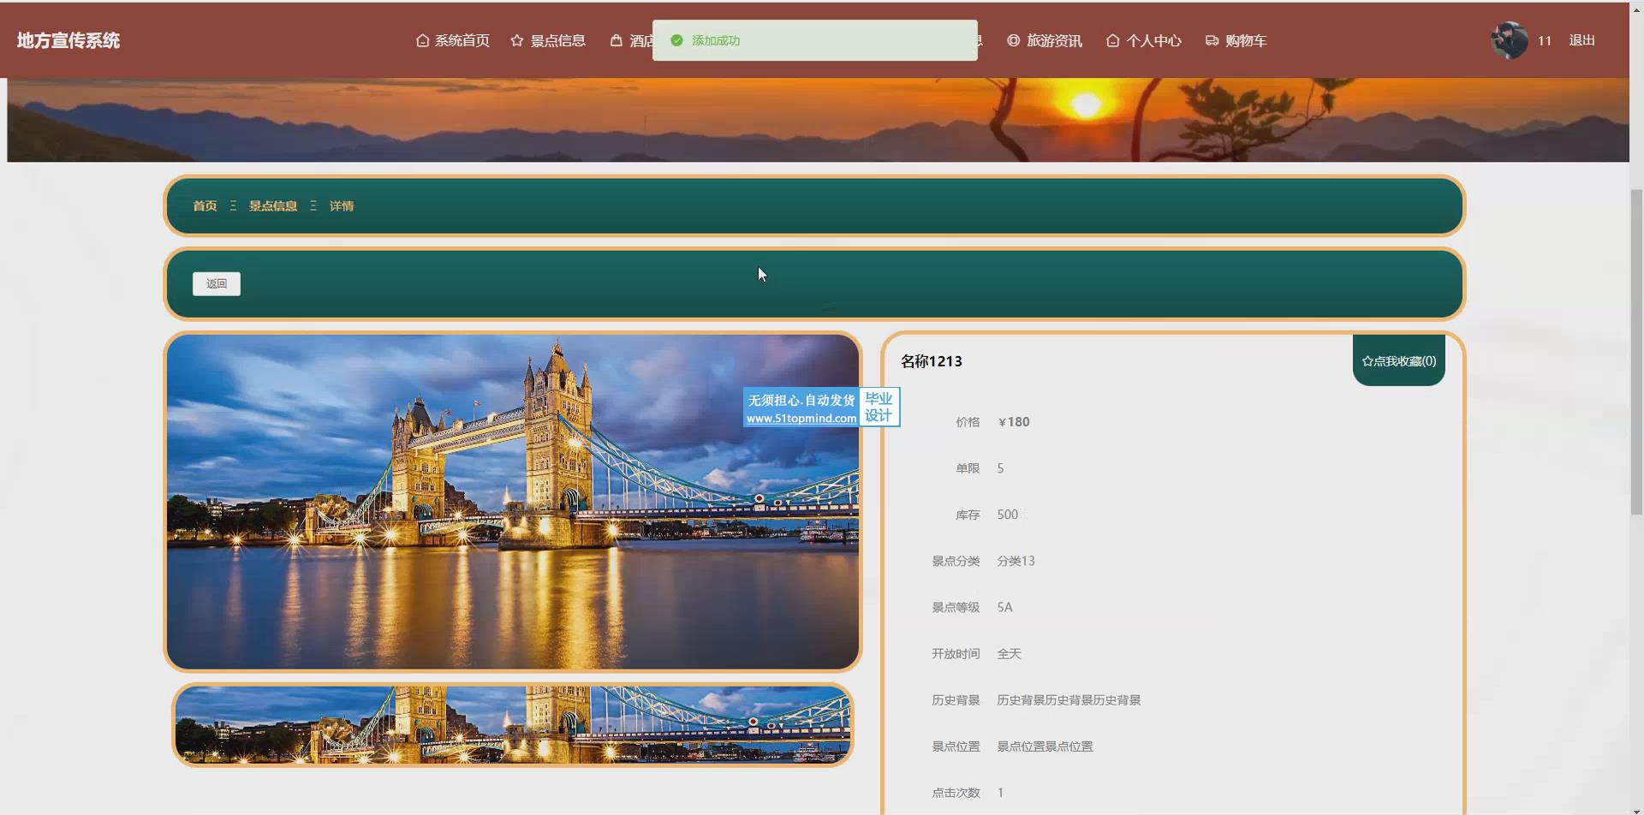Open the 个人中心 menu item
The image size is (1644, 815).
pyautogui.click(x=1153, y=40)
